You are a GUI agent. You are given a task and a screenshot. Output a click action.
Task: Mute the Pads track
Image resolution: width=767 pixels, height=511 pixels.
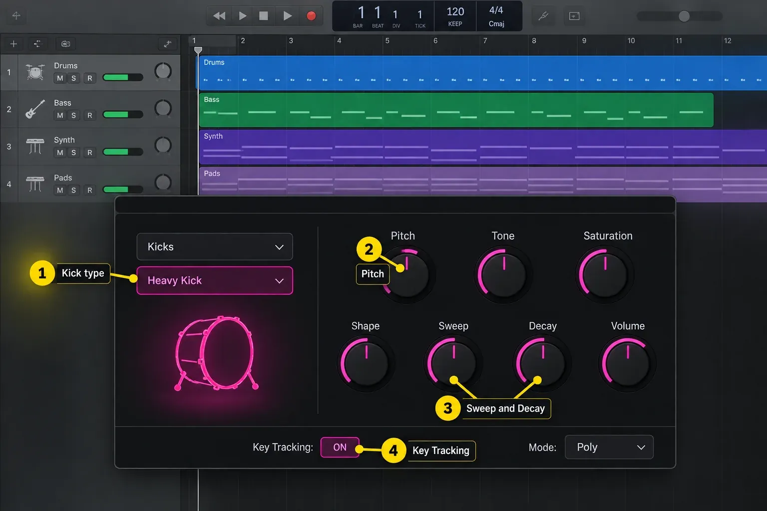pyautogui.click(x=60, y=190)
